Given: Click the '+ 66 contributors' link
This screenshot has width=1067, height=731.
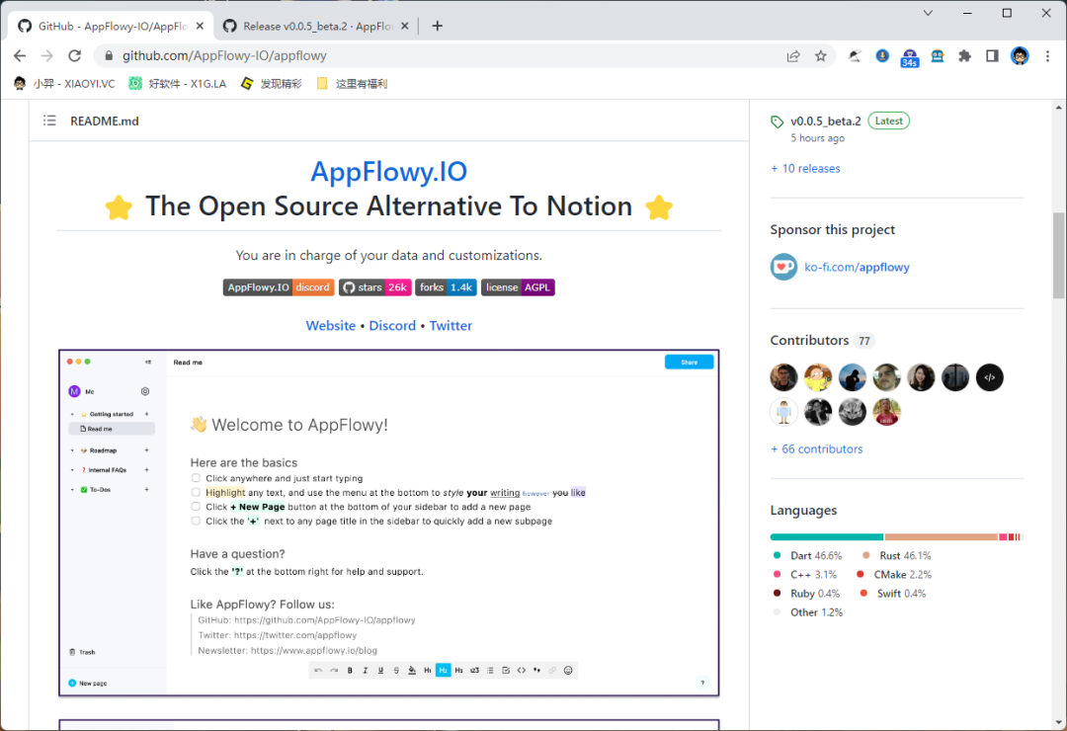Looking at the screenshot, I should coord(816,448).
